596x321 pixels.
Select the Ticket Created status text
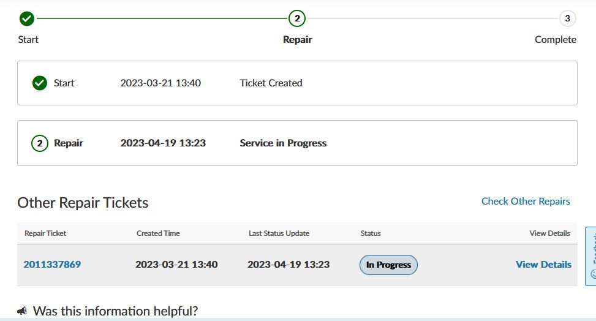coord(271,83)
